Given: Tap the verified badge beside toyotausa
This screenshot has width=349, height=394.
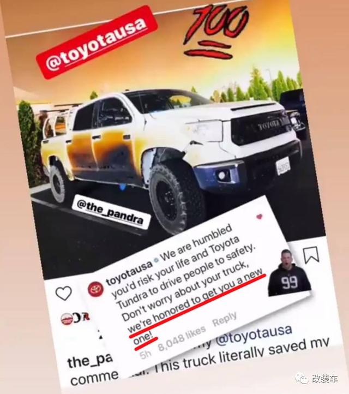Looking at the screenshot, I should pyautogui.click(x=157, y=260).
